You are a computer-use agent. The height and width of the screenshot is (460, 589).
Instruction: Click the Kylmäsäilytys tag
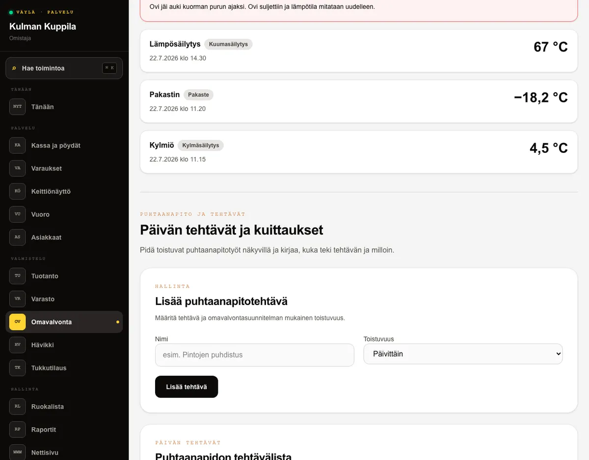tap(201, 145)
